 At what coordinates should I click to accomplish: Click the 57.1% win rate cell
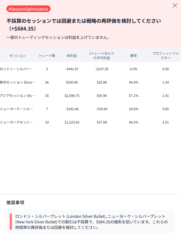pos(134,95)
